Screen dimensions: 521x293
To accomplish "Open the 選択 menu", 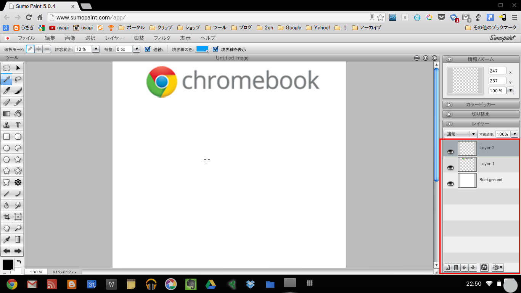I will point(90,38).
